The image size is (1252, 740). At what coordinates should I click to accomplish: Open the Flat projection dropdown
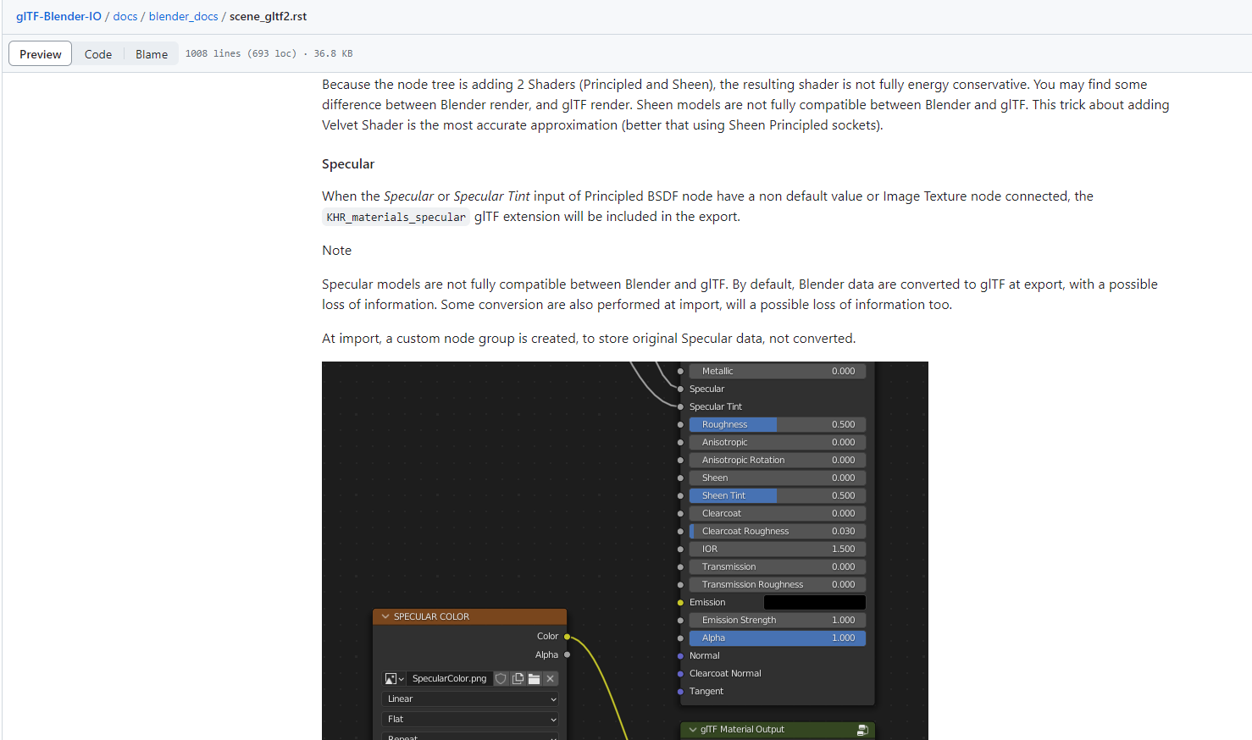click(469, 719)
